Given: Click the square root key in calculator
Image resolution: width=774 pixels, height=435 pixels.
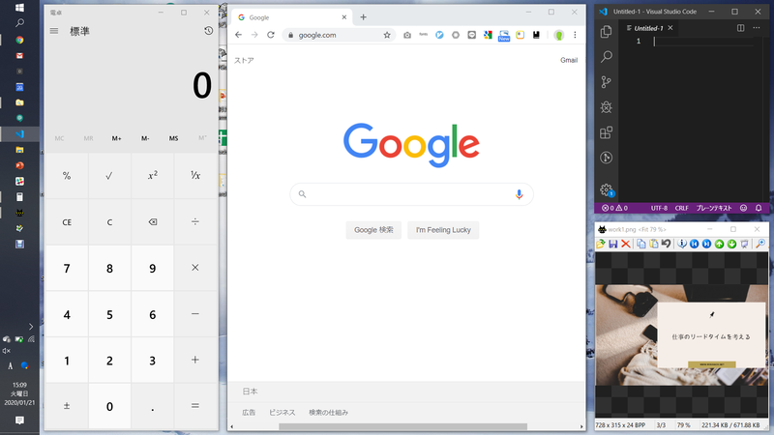Looking at the screenshot, I should click(x=109, y=176).
